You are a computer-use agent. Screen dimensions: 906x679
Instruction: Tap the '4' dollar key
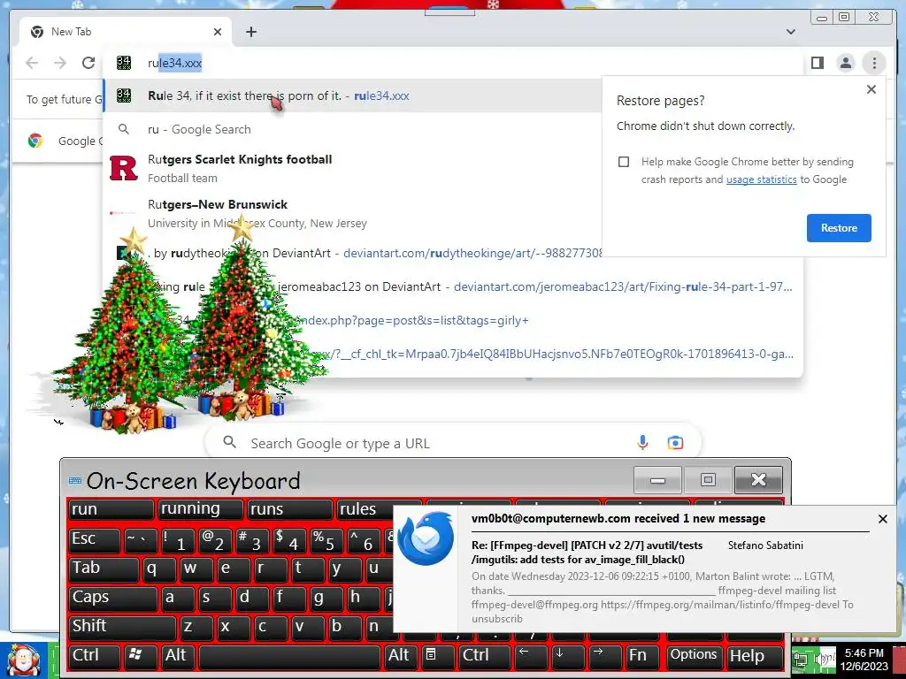pyautogui.click(x=289, y=539)
